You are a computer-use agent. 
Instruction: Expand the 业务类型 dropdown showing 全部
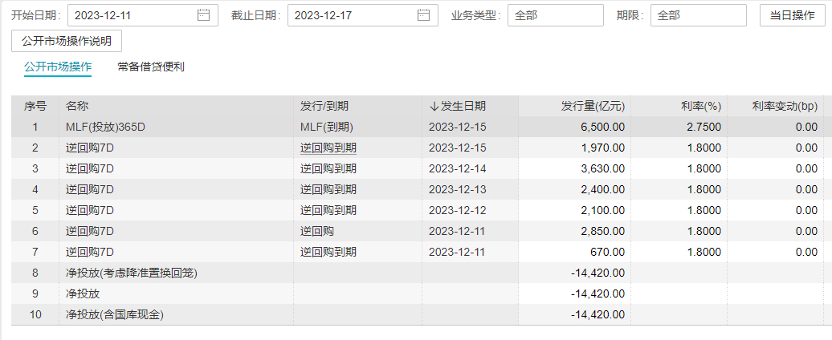[x=556, y=15]
